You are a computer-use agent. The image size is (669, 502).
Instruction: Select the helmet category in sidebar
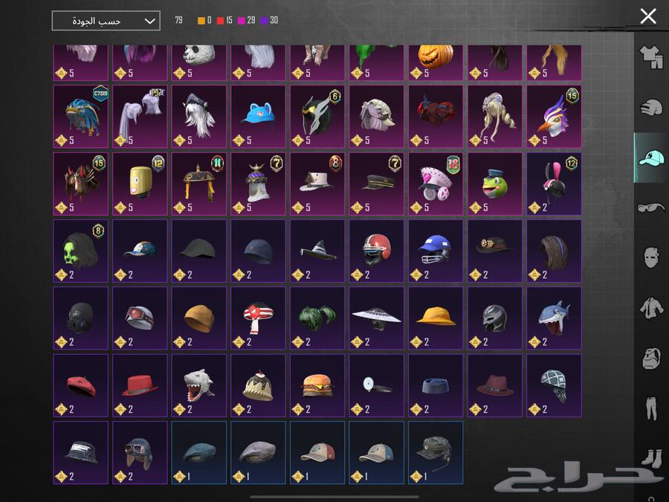pos(651,107)
